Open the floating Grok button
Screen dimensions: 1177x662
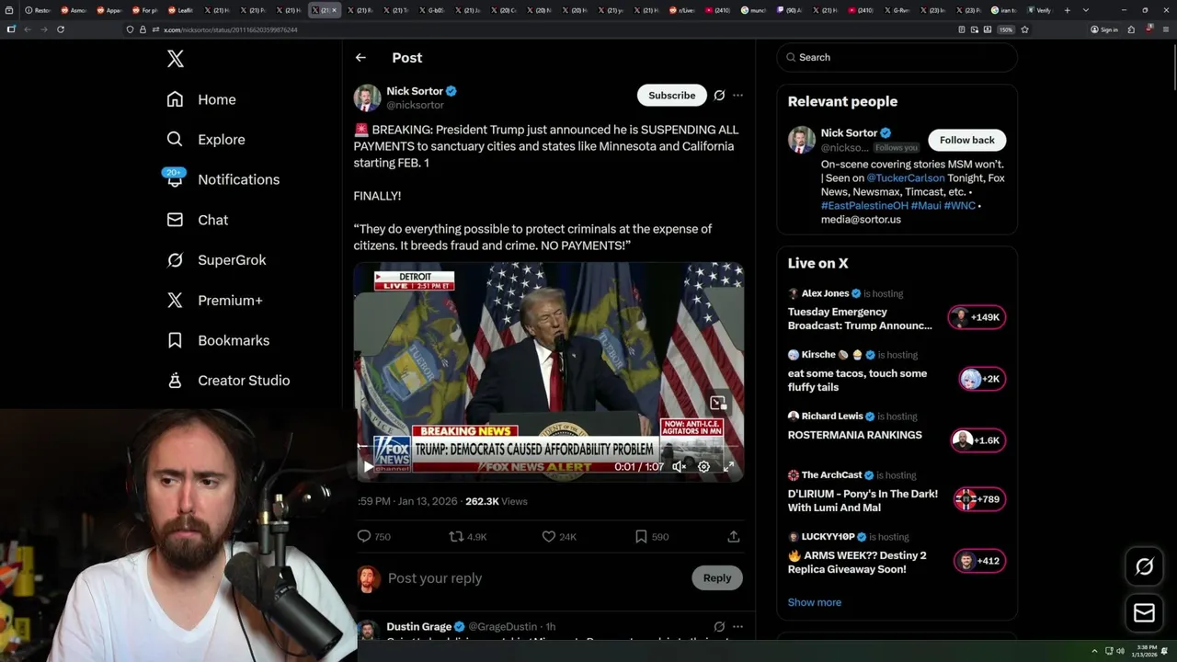(x=1144, y=567)
